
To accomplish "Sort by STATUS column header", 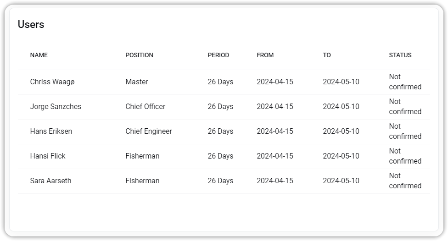I will (400, 55).
